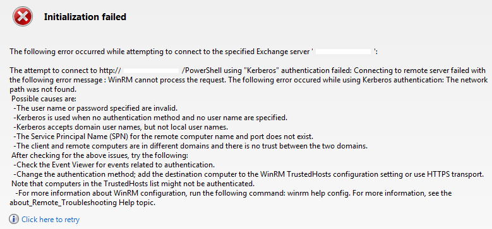Click the 'After checking for the above issues' line
Screen dimensions: 492x229
pos(99,155)
